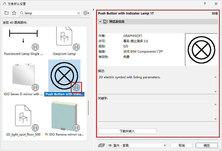Click the Push Button with Indic... label

pyautogui.click(x=64, y=94)
